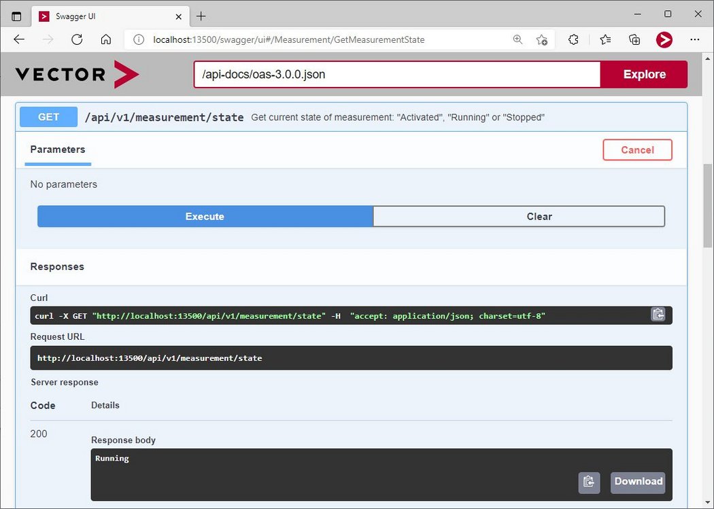
Task: Click the 'Details' column header
Action: click(105, 405)
